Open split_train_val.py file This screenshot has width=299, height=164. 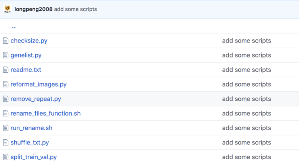(34, 157)
